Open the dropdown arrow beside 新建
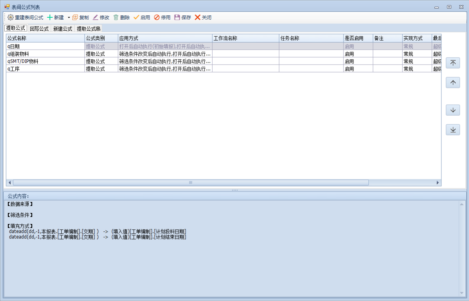 pos(69,18)
